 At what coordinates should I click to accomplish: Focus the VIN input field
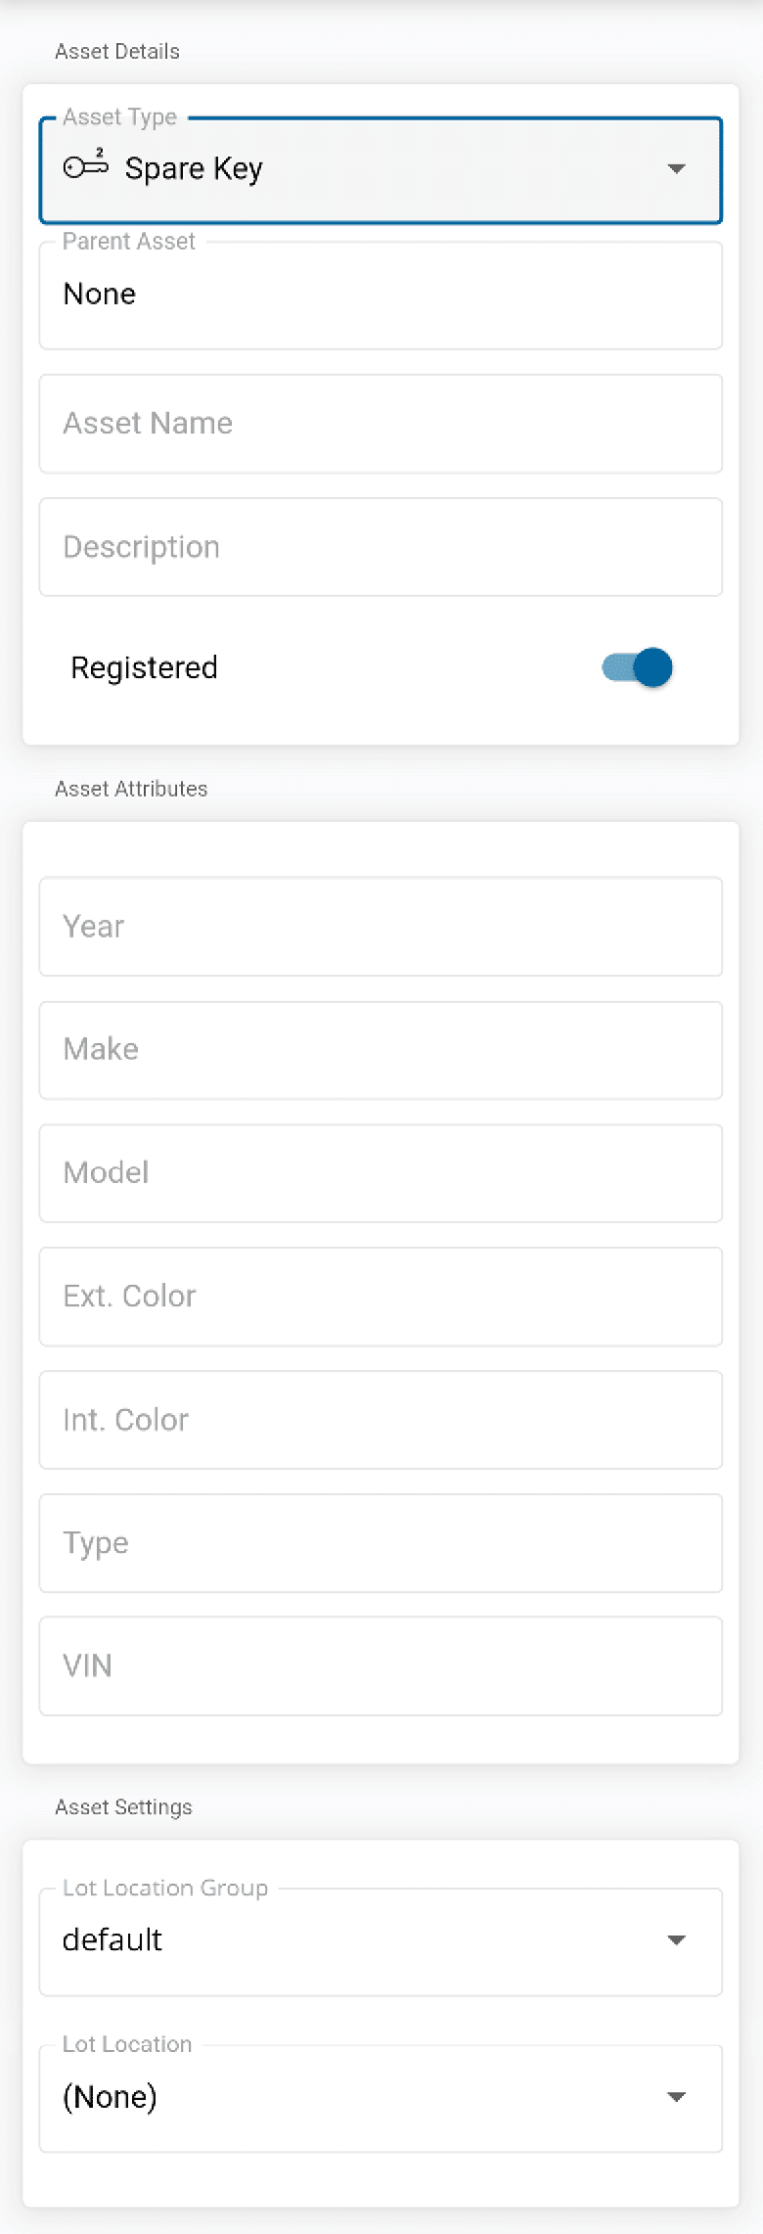381,1666
